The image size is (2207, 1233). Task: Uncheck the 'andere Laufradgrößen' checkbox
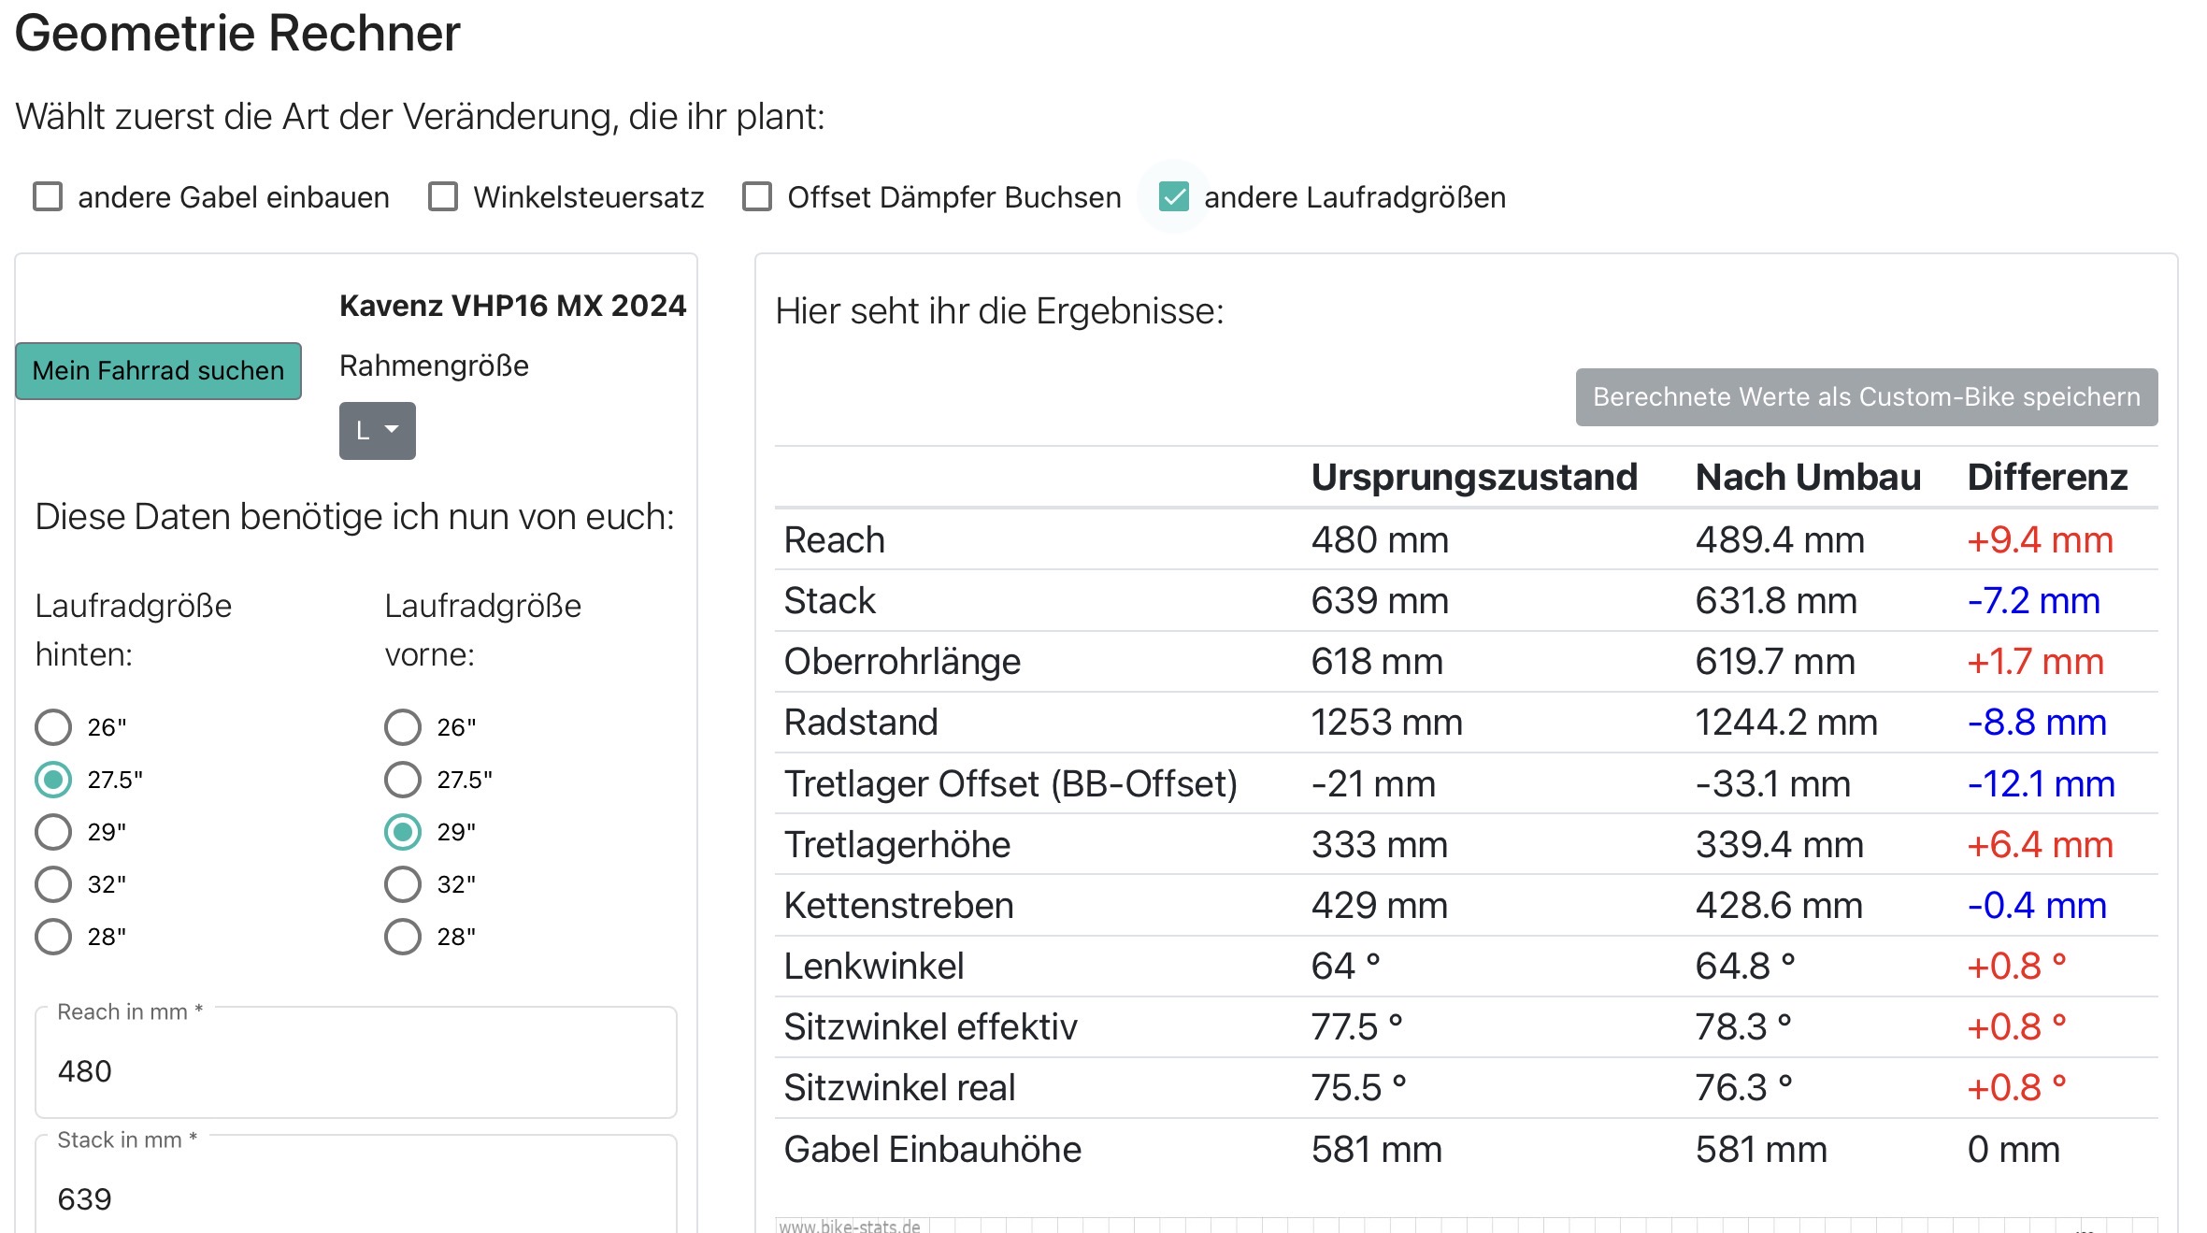1173,197
